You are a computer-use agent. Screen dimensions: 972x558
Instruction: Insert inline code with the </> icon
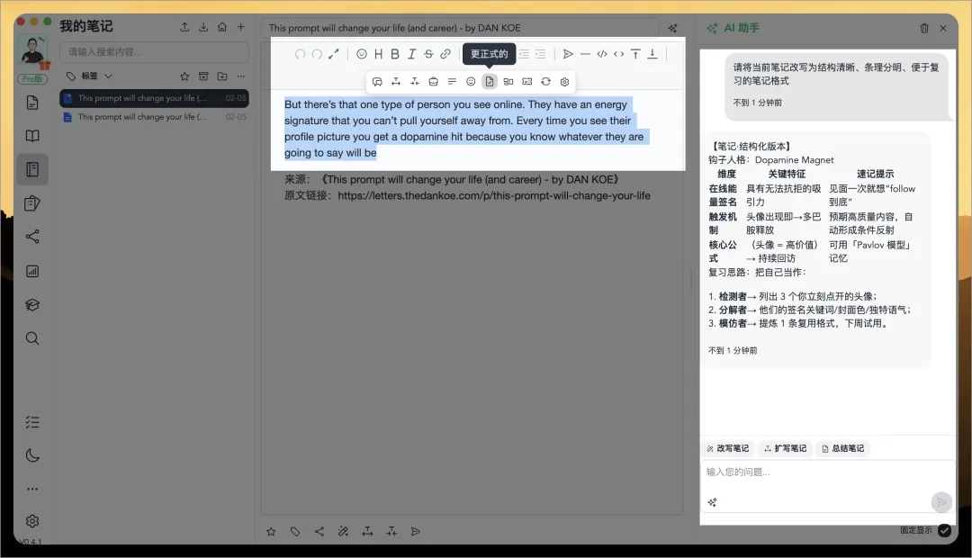(x=602, y=54)
